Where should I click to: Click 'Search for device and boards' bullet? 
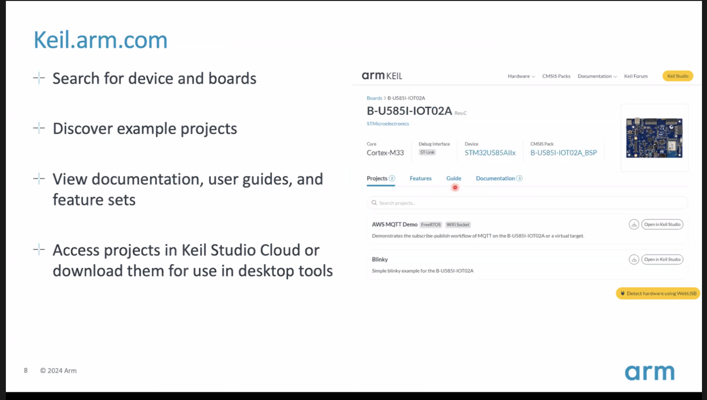pos(154,79)
